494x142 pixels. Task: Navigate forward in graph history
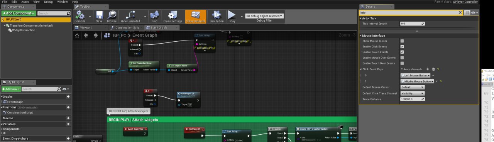pos(95,35)
